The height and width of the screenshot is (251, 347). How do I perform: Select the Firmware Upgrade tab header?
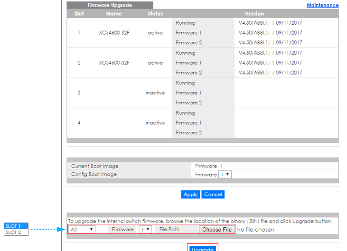coord(110,5)
